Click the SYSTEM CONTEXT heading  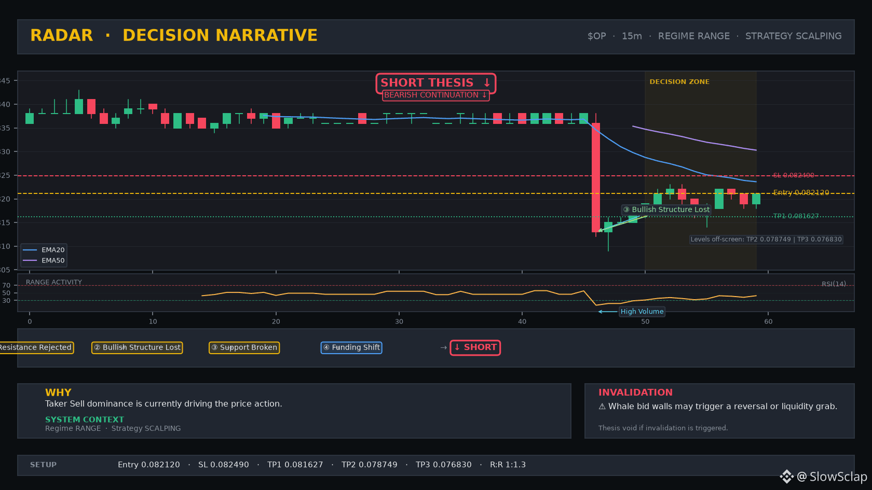(85, 419)
